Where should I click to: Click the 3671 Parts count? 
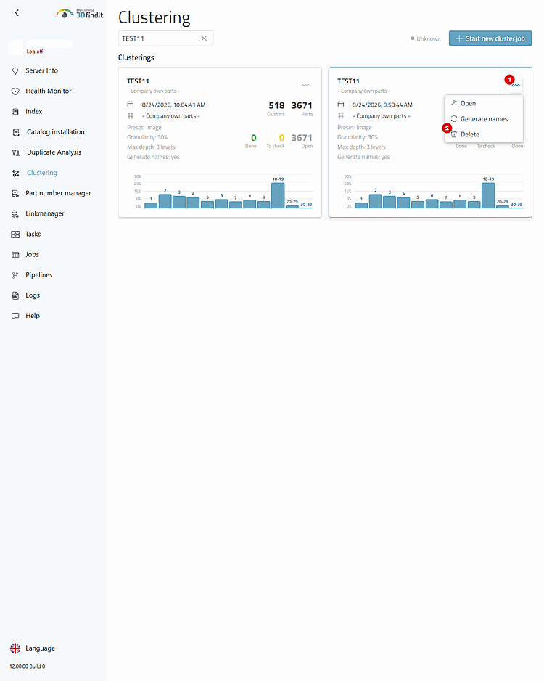[x=302, y=105]
